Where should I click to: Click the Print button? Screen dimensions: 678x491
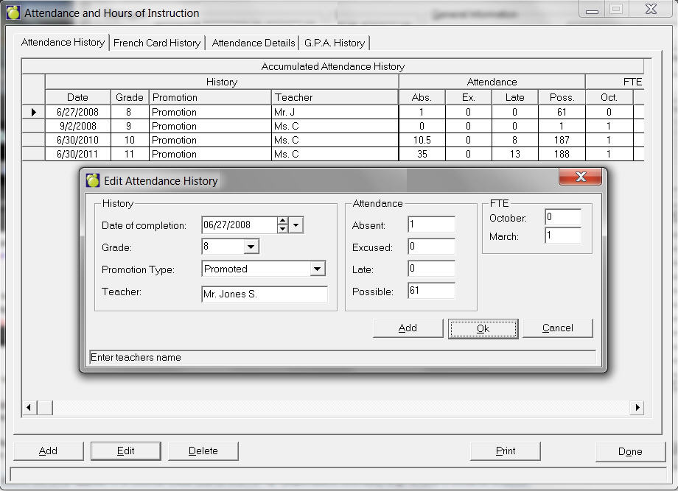(x=506, y=451)
